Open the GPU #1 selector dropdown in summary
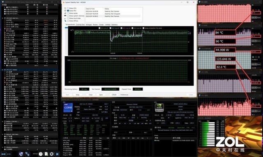This screenshot has width=263, height=157. point(162,115)
